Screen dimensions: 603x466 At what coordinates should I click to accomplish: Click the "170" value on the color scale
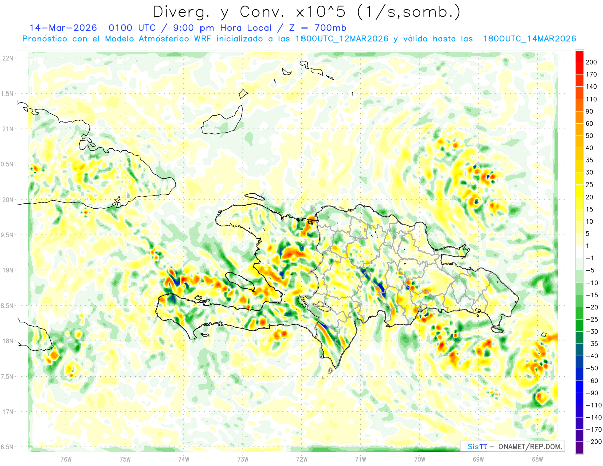[592, 74]
